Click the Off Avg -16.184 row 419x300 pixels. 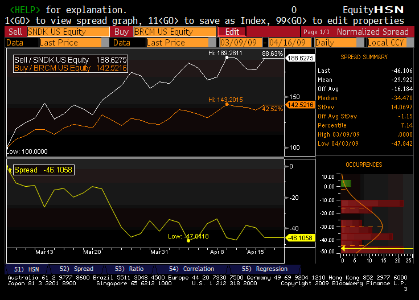pos(365,89)
